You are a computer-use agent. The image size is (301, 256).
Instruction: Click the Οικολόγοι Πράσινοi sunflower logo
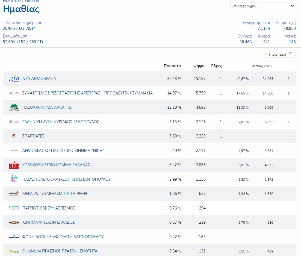tap(14, 251)
